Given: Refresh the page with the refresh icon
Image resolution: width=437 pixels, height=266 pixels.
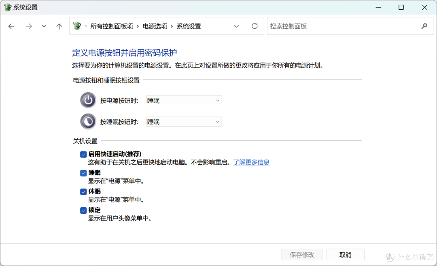Looking at the screenshot, I should click(x=255, y=26).
